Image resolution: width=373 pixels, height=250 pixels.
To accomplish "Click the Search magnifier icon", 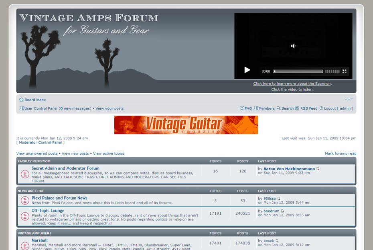I will coord(279,108).
